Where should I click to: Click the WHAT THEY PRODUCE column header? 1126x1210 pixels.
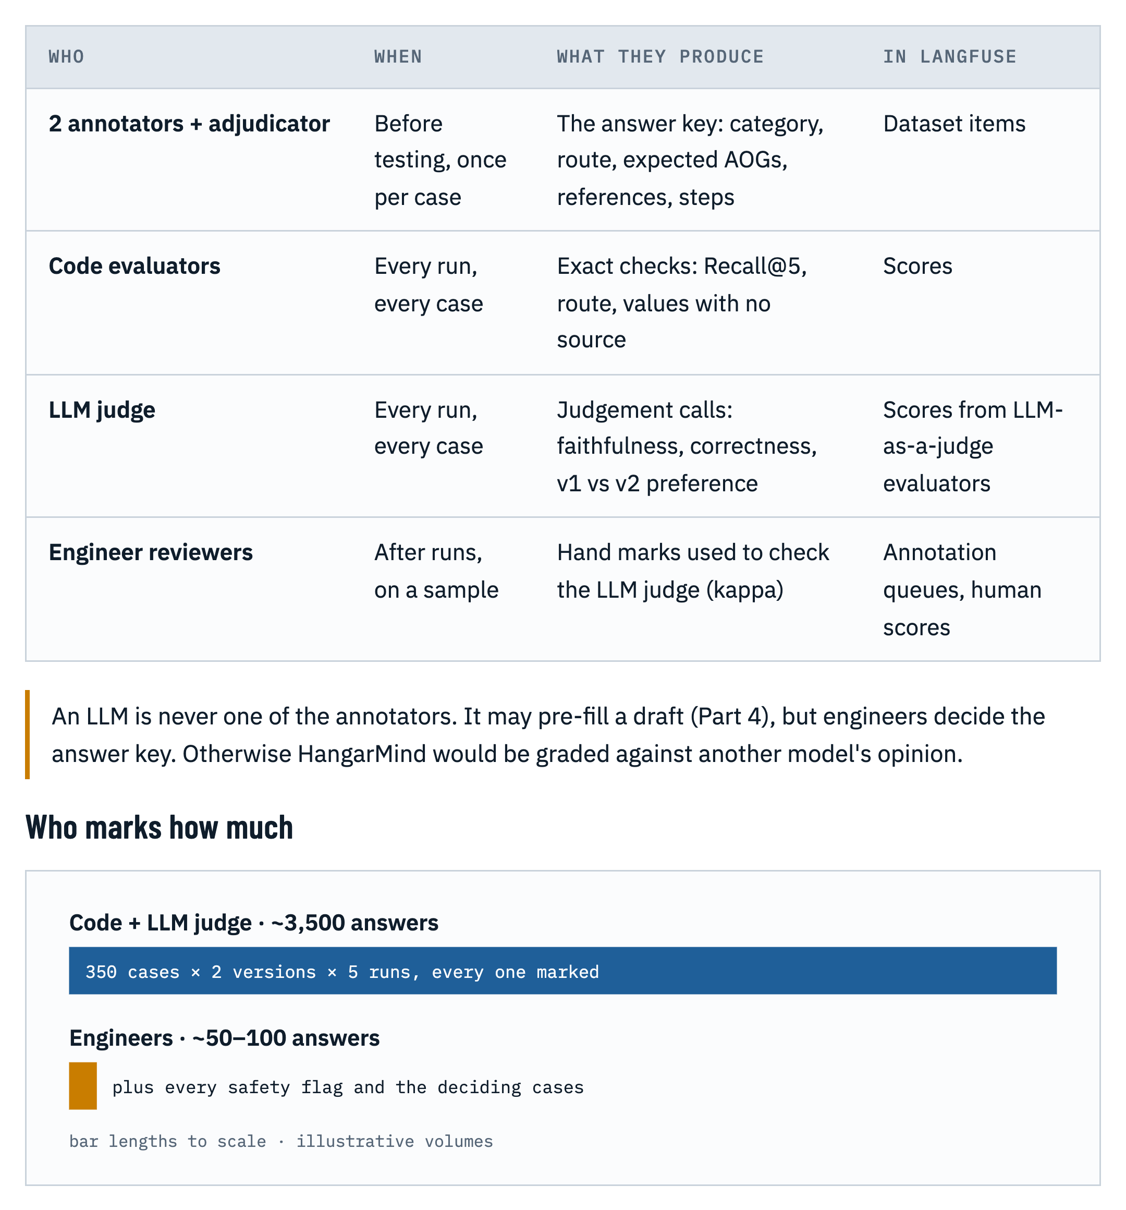(660, 57)
